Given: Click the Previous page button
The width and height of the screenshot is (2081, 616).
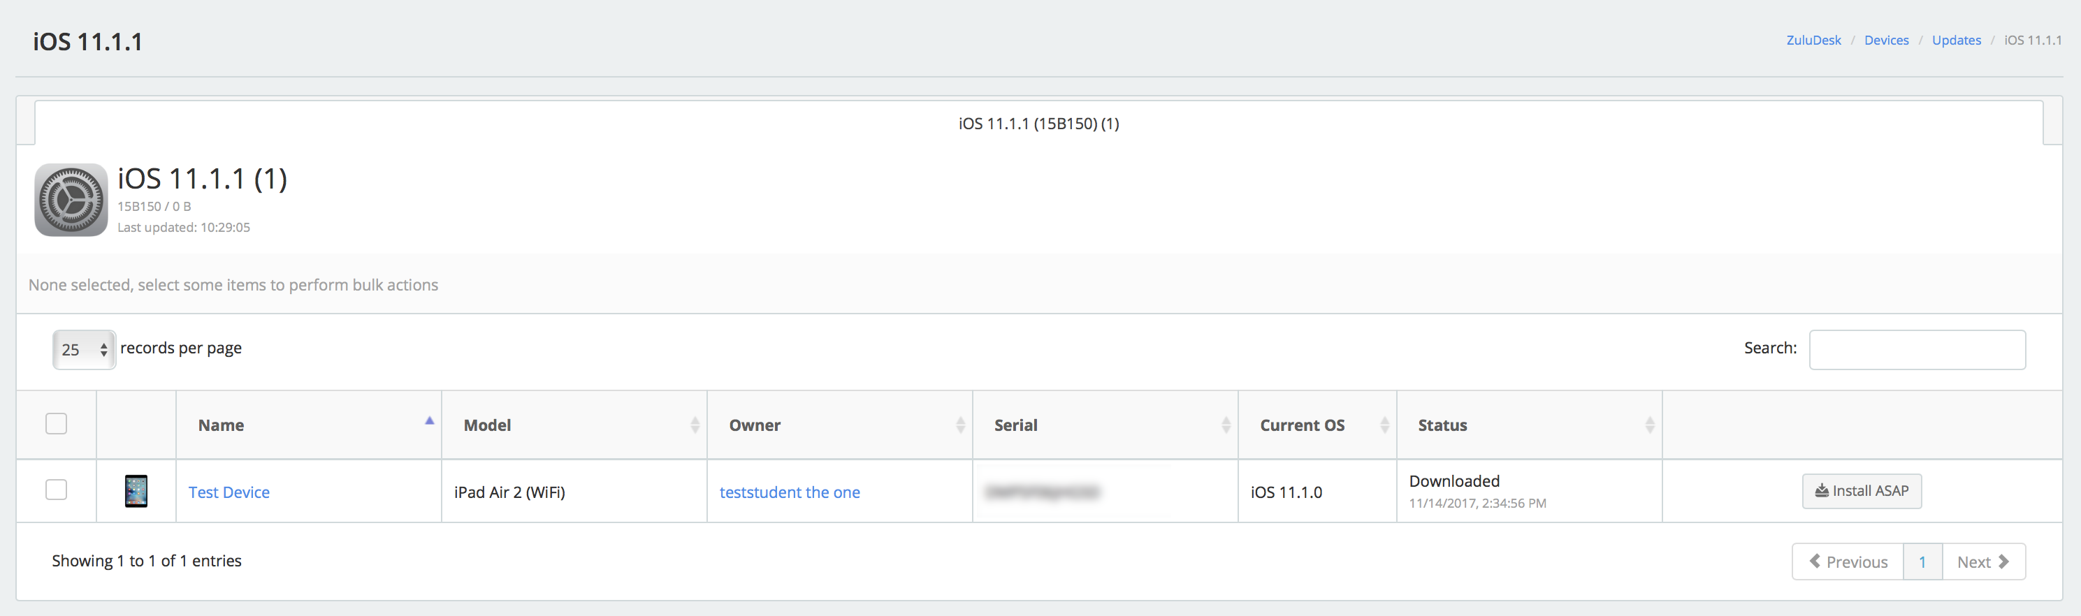Looking at the screenshot, I should click(1848, 562).
